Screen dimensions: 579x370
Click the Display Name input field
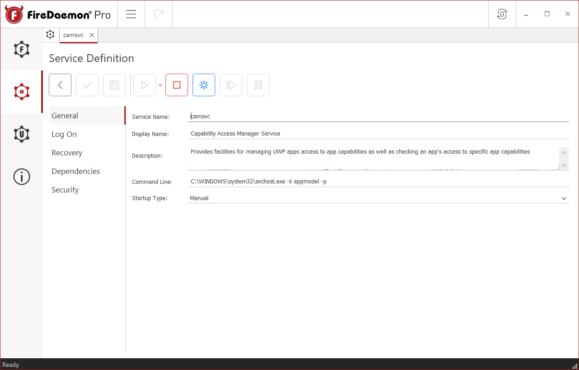click(x=379, y=134)
